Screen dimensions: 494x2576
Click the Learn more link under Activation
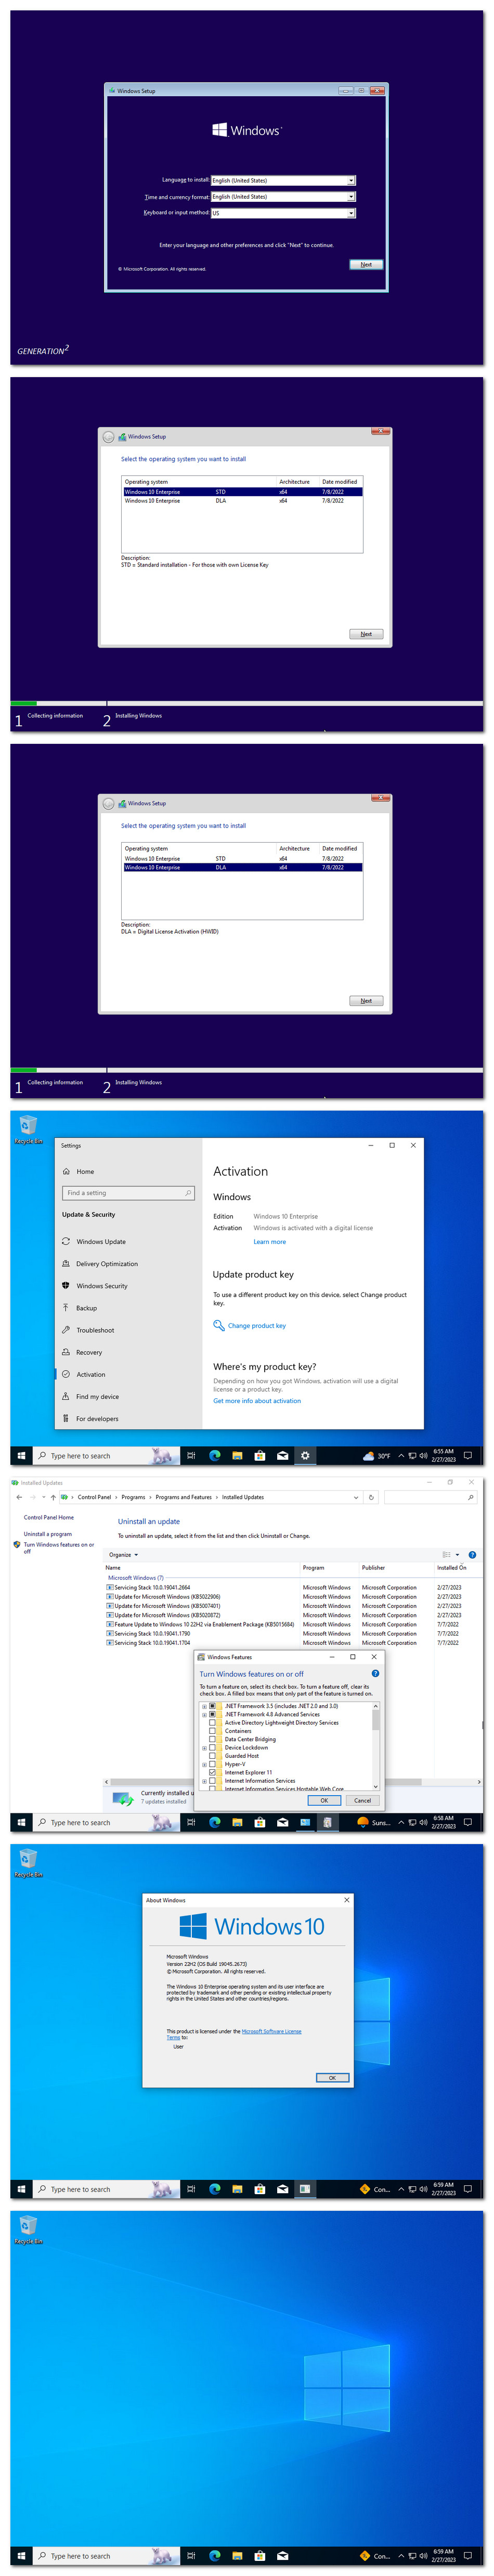269,1242
